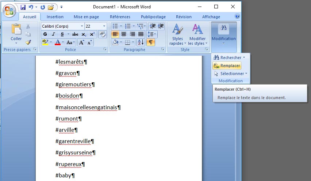Open underline style dropdown arrow
Image resolution: width=311 pixels, height=181 pixels.
68,34
